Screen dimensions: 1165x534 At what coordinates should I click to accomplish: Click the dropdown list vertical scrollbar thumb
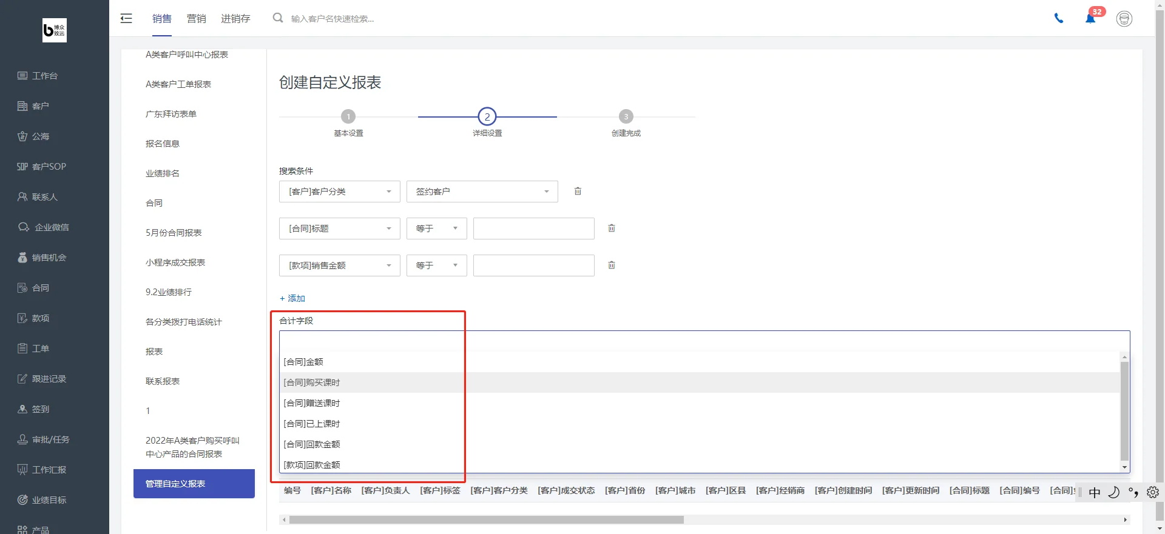[1124, 412]
